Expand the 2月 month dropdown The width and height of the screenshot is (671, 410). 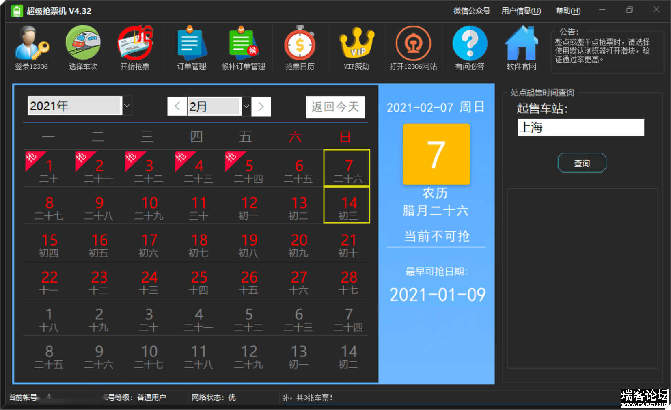click(x=246, y=106)
